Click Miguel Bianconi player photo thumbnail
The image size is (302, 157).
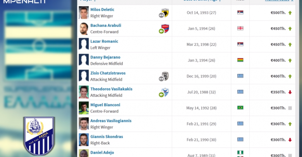(x=84, y=108)
